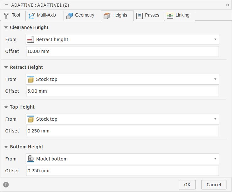Collapse the Retract Height section
Image resolution: width=232 pixels, height=192 pixels.
pos(6,67)
